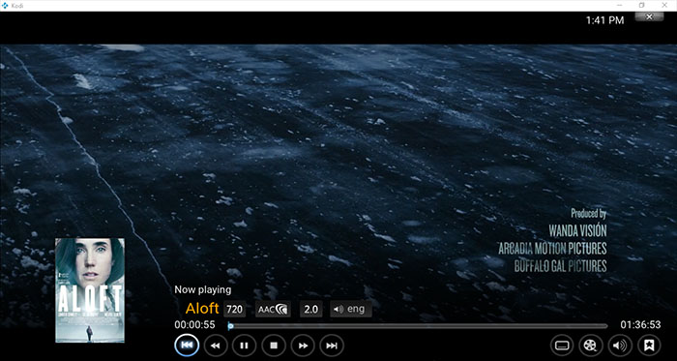Skip to next item button
The height and width of the screenshot is (361, 677).
click(x=332, y=346)
